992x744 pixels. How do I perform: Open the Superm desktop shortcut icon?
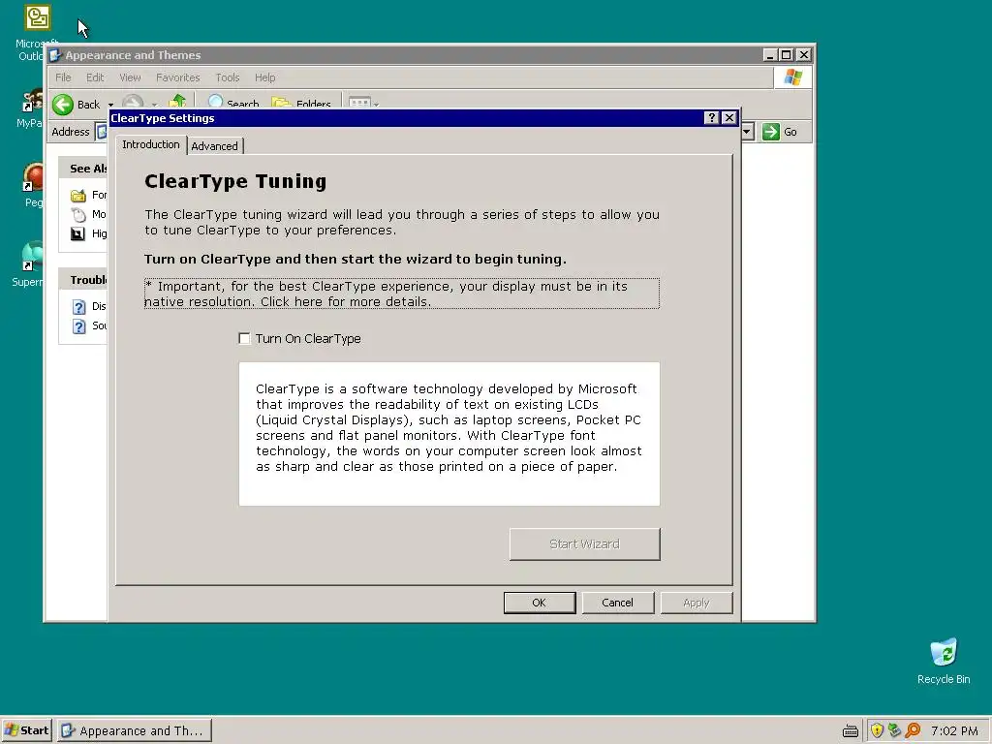pos(32,256)
